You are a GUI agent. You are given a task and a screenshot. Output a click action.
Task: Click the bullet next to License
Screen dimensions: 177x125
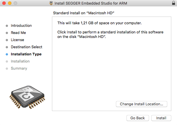click(x=7, y=40)
